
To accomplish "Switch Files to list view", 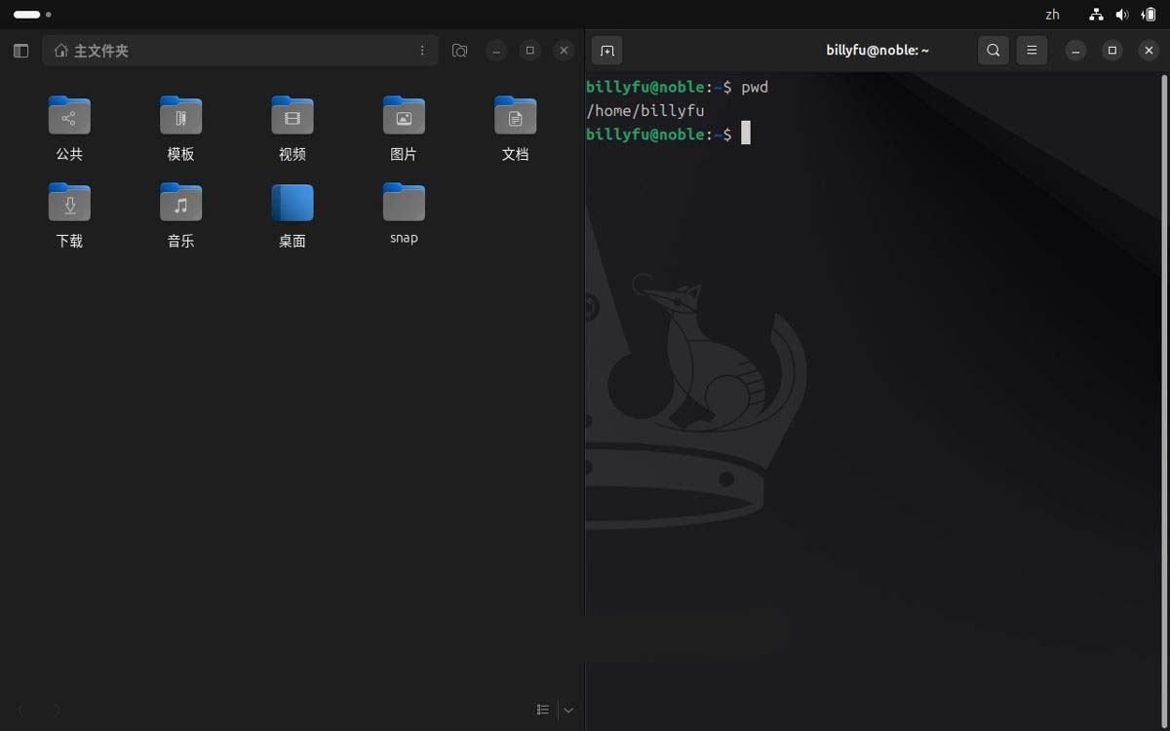I will (543, 710).
